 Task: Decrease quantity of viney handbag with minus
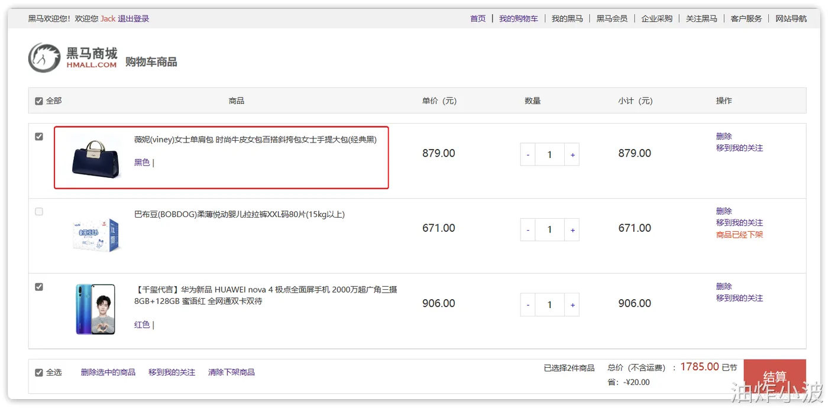[528, 155]
